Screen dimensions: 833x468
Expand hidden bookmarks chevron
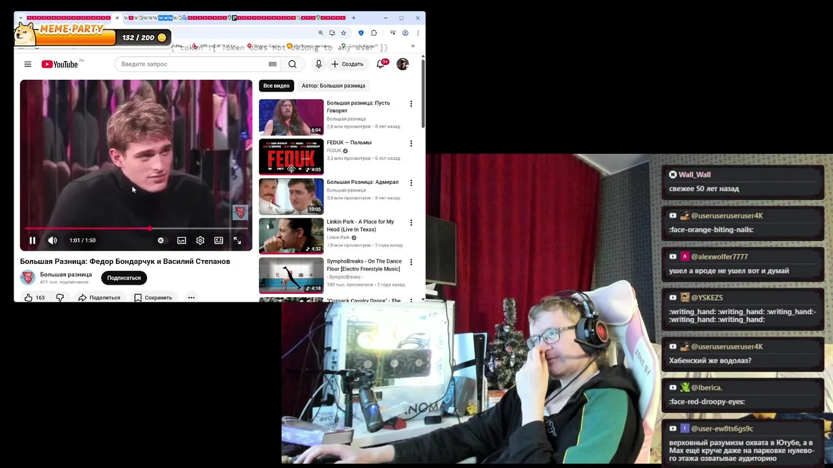click(x=413, y=46)
